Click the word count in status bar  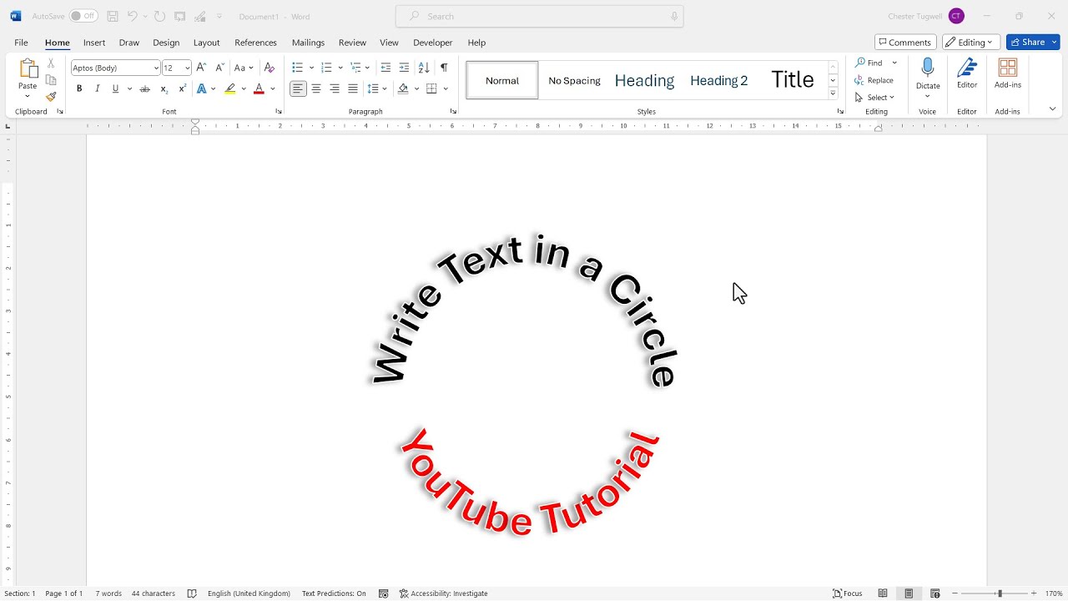coord(108,593)
